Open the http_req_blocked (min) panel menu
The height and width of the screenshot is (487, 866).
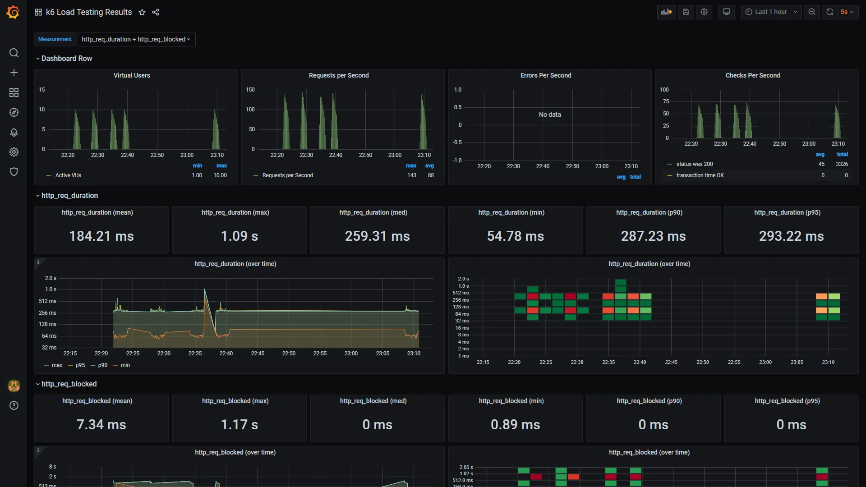click(x=511, y=401)
